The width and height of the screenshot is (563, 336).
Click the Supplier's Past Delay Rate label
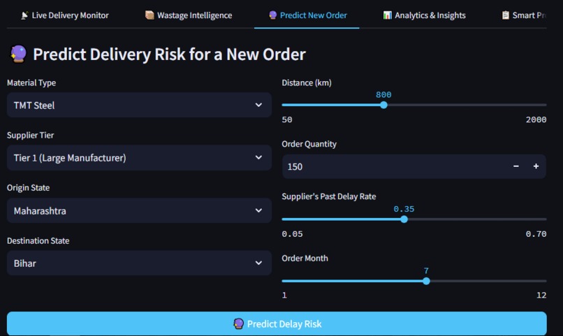point(329,196)
